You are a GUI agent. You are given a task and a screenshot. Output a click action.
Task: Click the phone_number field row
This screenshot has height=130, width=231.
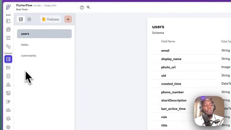pos(192,92)
